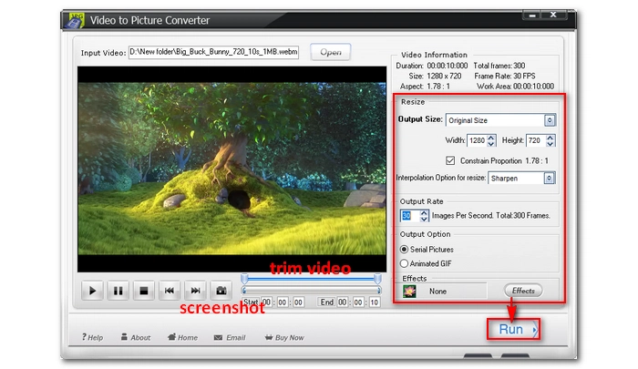Select Serial Pictures output option
Image resolution: width=638 pixels, height=369 pixels.
coord(406,249)
